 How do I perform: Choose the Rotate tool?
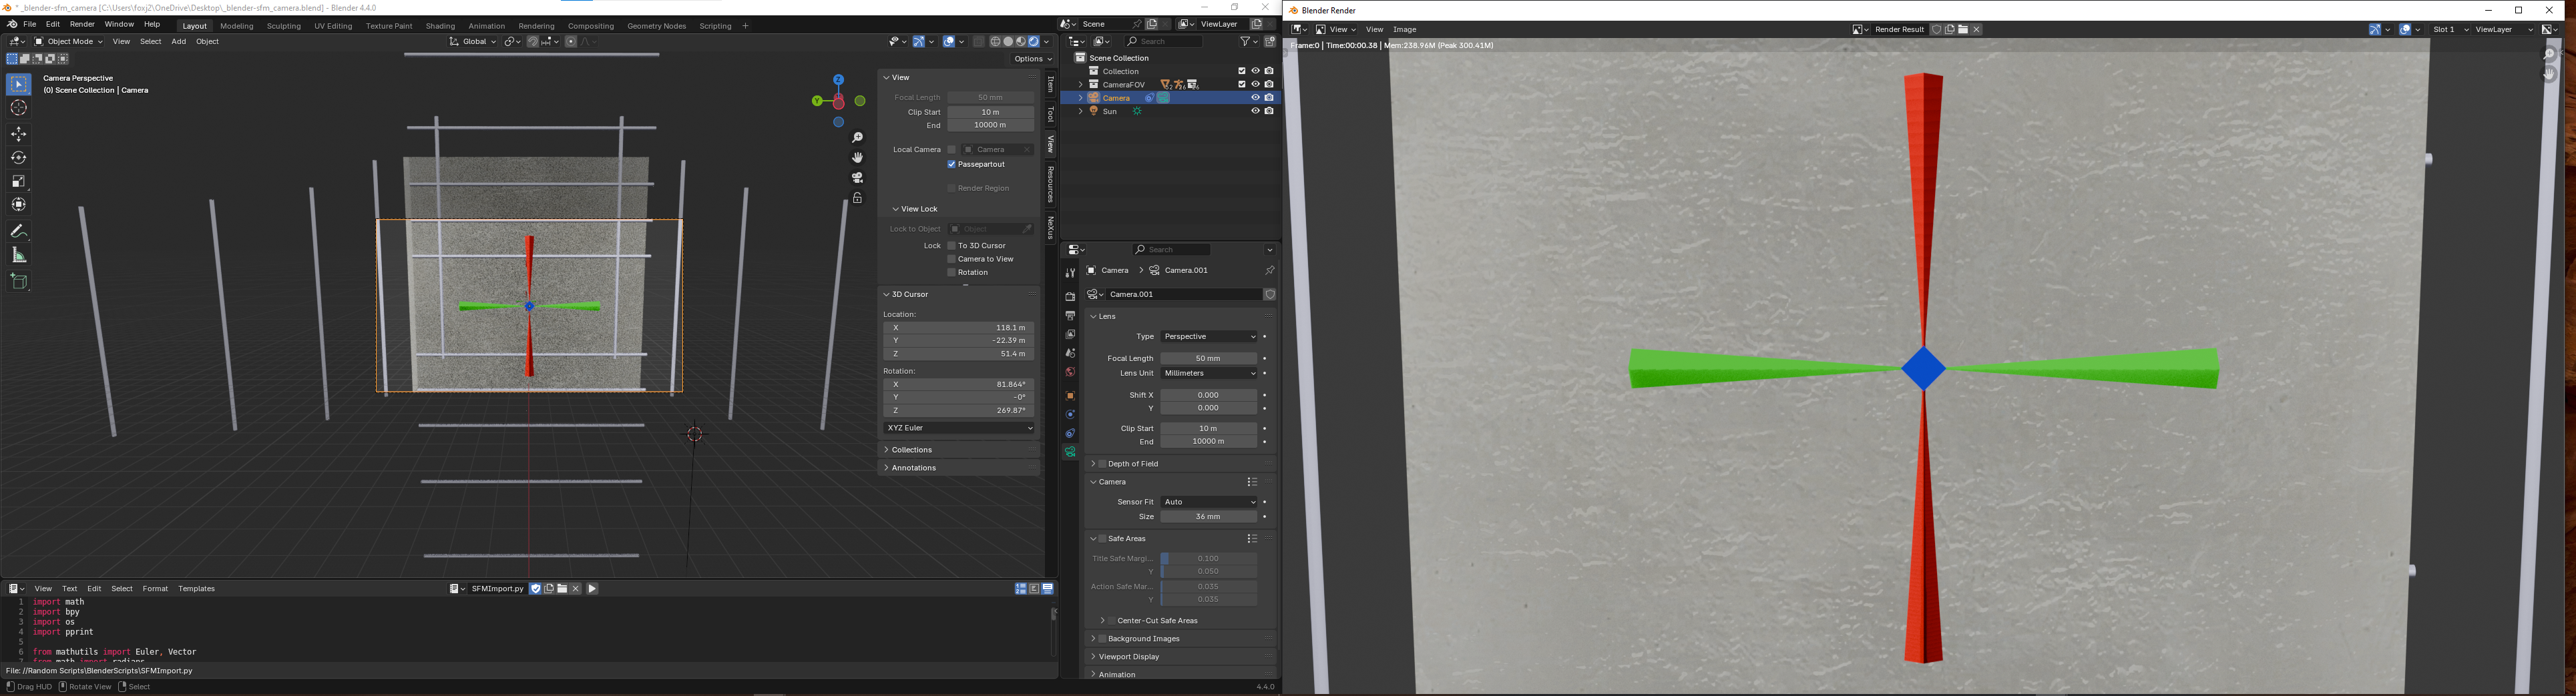click(x=19, y=158)
